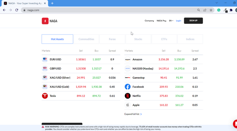Click the Facebook sell price 209.93
237x131 pixels.
click(x=164, y=87)
